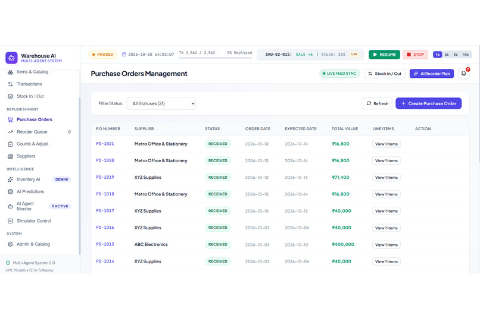480x319 pixels.
Task: Click the Warehouse AI robot logo
Action: (x=12, y=58)
